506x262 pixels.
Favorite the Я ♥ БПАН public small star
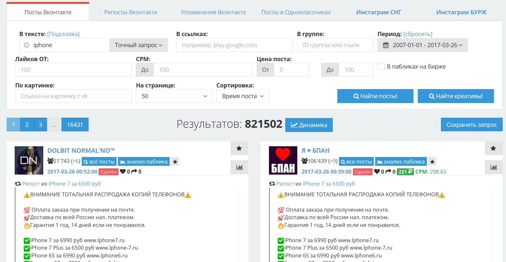(432, 162)
